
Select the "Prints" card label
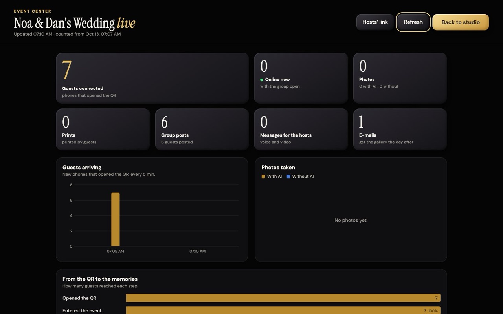click(x=69, y=135)
